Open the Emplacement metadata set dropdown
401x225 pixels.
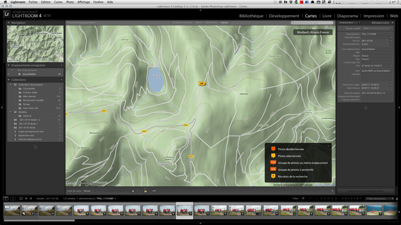(349, 23)
